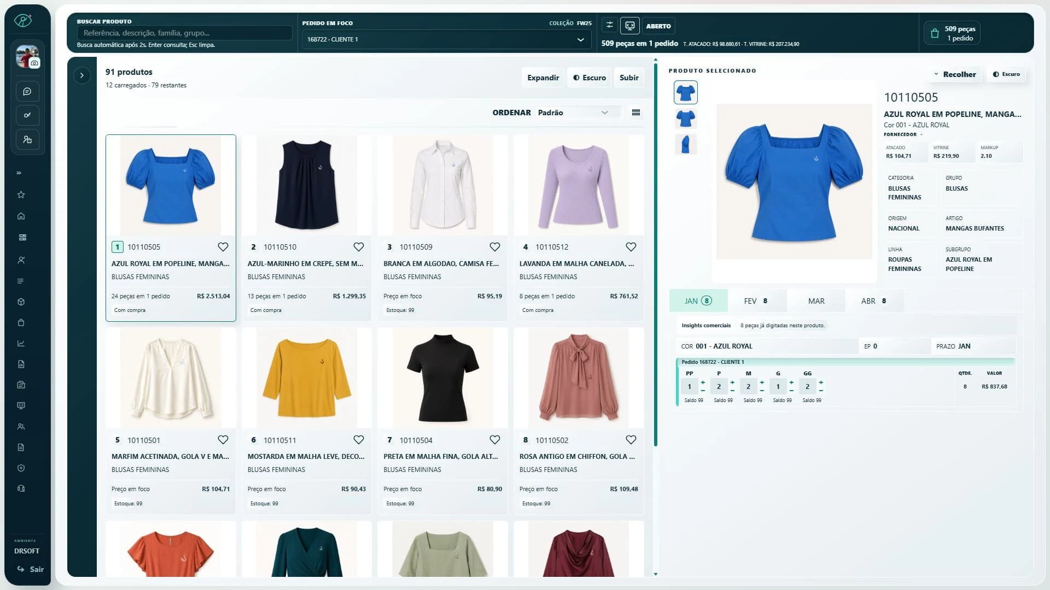Select the second blue blouse thumbnail
The height and width of the screenshot is (590, 1050).
click(685, 118)
